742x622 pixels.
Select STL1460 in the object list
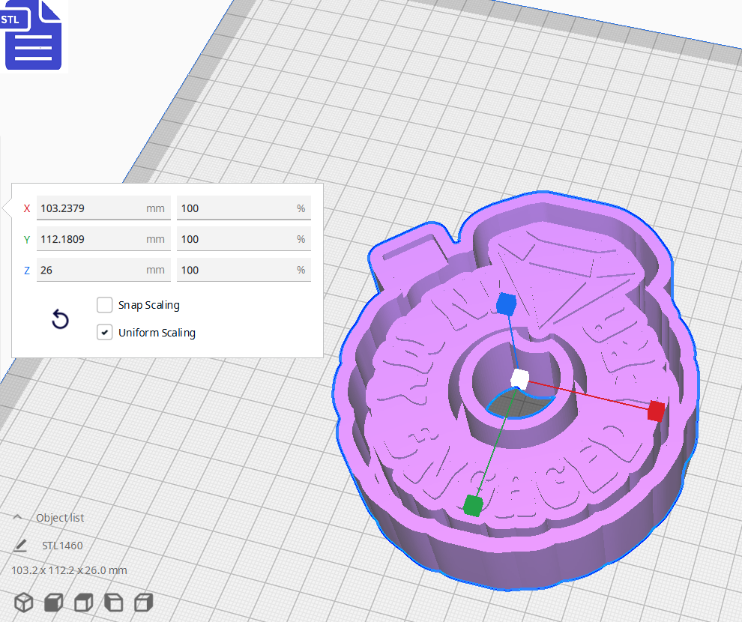point(62,546)
